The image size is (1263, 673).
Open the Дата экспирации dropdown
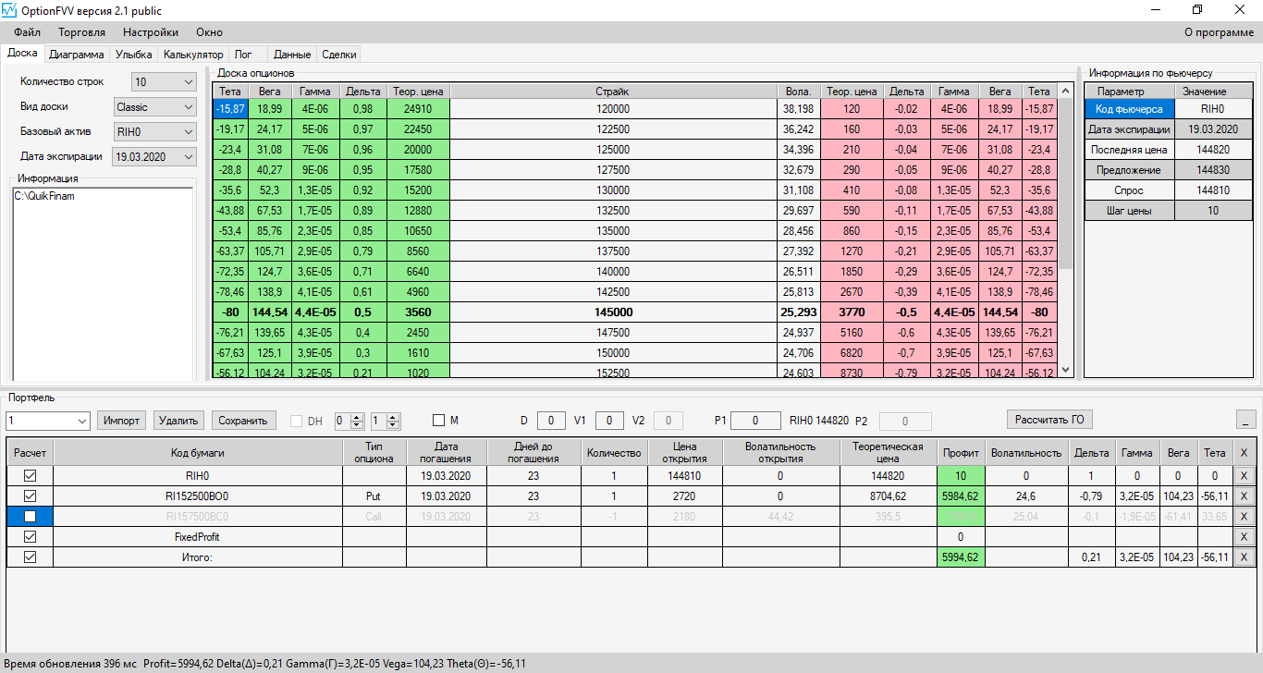click(x=155, y=157)
